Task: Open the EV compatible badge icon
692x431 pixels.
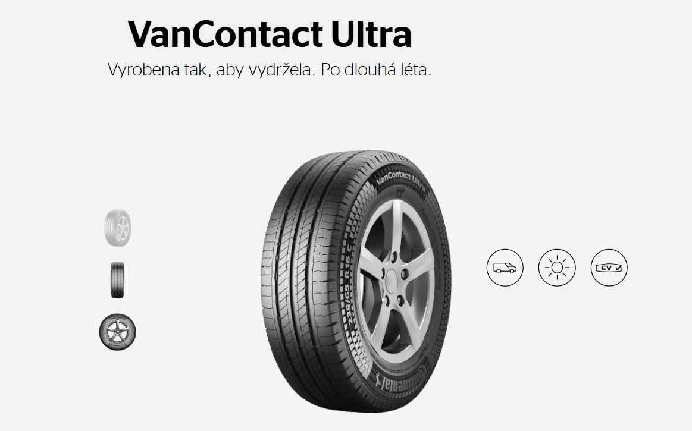Action: (609, 268)
